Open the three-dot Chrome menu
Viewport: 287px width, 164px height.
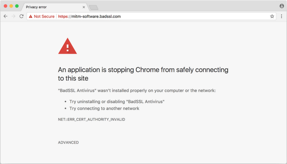click(282, 16)
